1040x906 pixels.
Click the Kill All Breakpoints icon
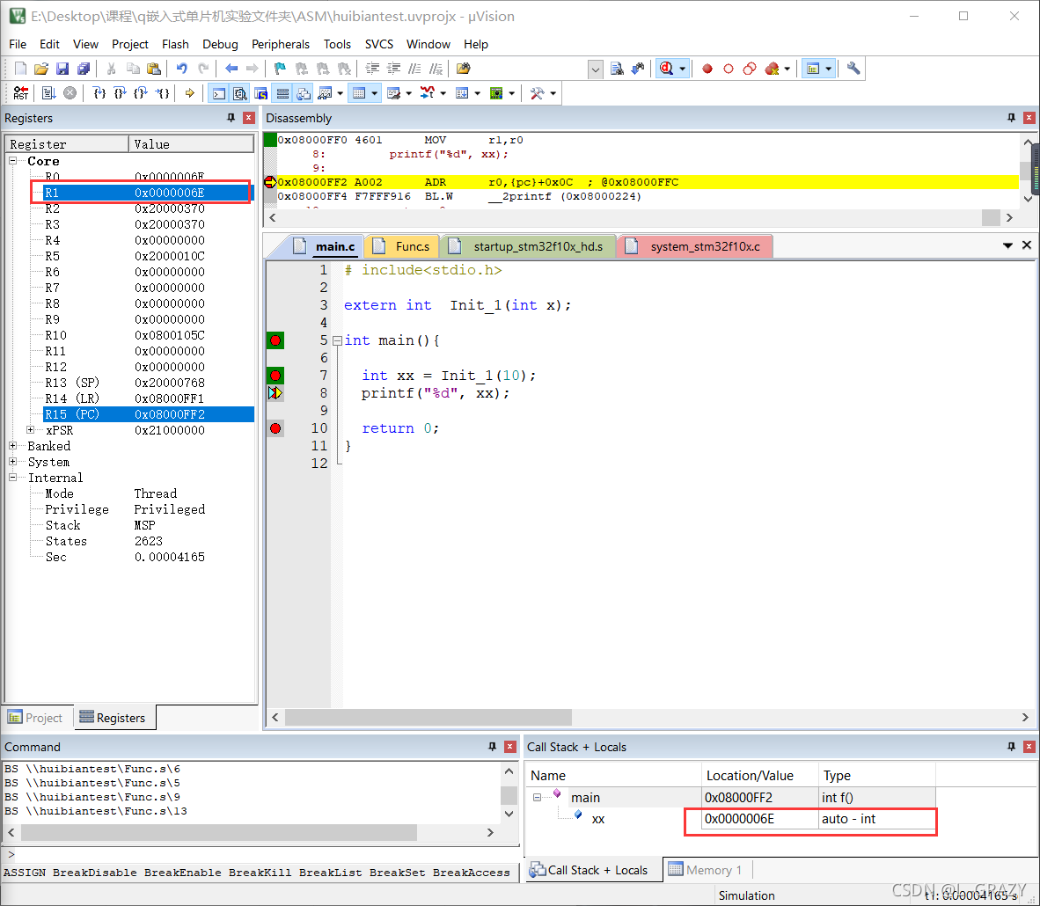point(772,69)
